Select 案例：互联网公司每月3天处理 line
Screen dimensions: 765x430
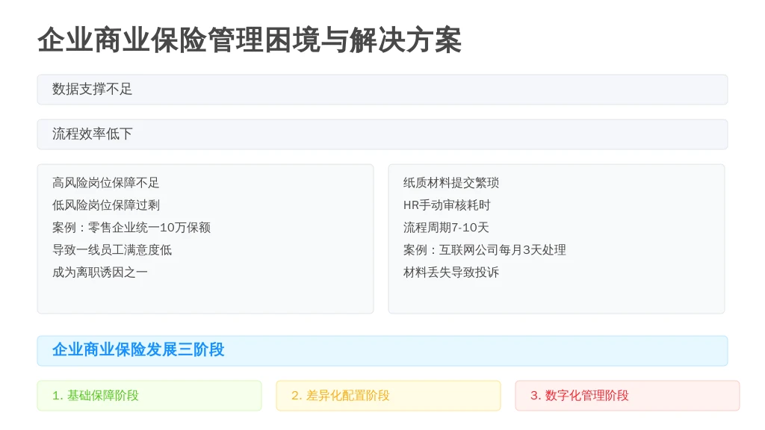pyautogui.click(x=485, y=250)
